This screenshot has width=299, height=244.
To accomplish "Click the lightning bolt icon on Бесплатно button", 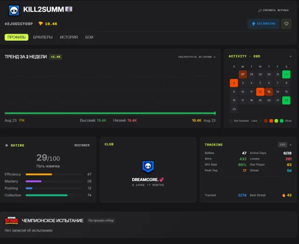I will click(x=253, y=24).
